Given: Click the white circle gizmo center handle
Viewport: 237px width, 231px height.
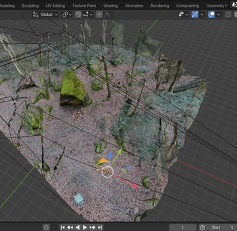Looking at the screenshot, I should [107, 172].
